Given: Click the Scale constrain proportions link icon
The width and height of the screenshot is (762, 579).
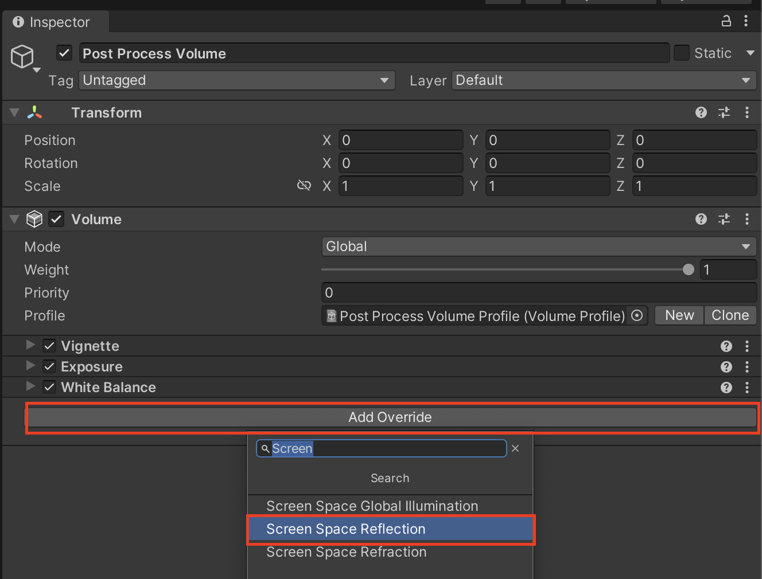Looking at the screenshot, I should [304, 185].
